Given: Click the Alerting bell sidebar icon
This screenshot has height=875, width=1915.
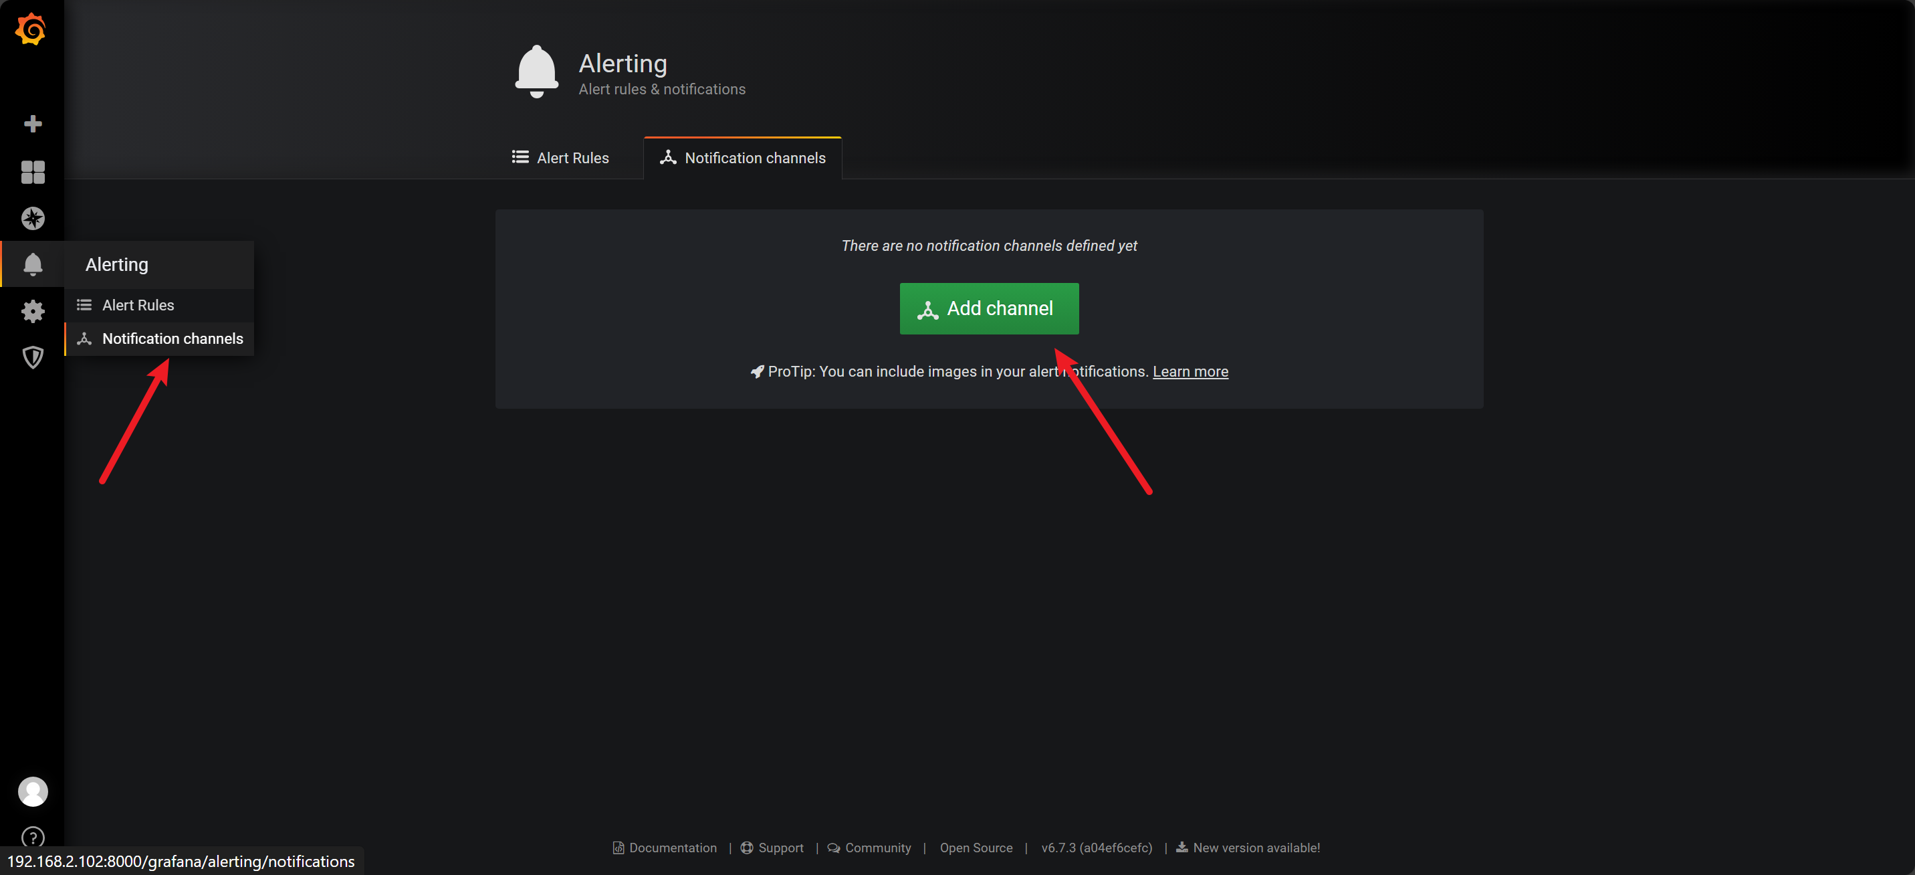Looking at the screenshot, I should pos(33,264).
